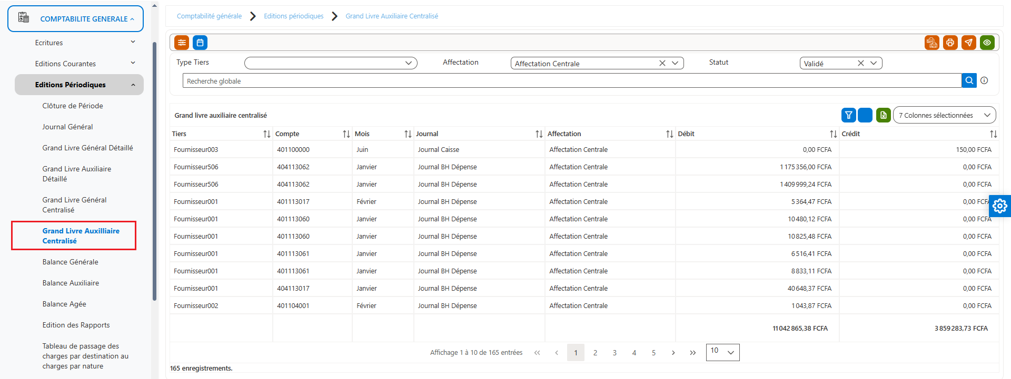This screenshot has height=379, width=1011.
Task: Click the orange send paper-plane icon
Action: [969, 43]
